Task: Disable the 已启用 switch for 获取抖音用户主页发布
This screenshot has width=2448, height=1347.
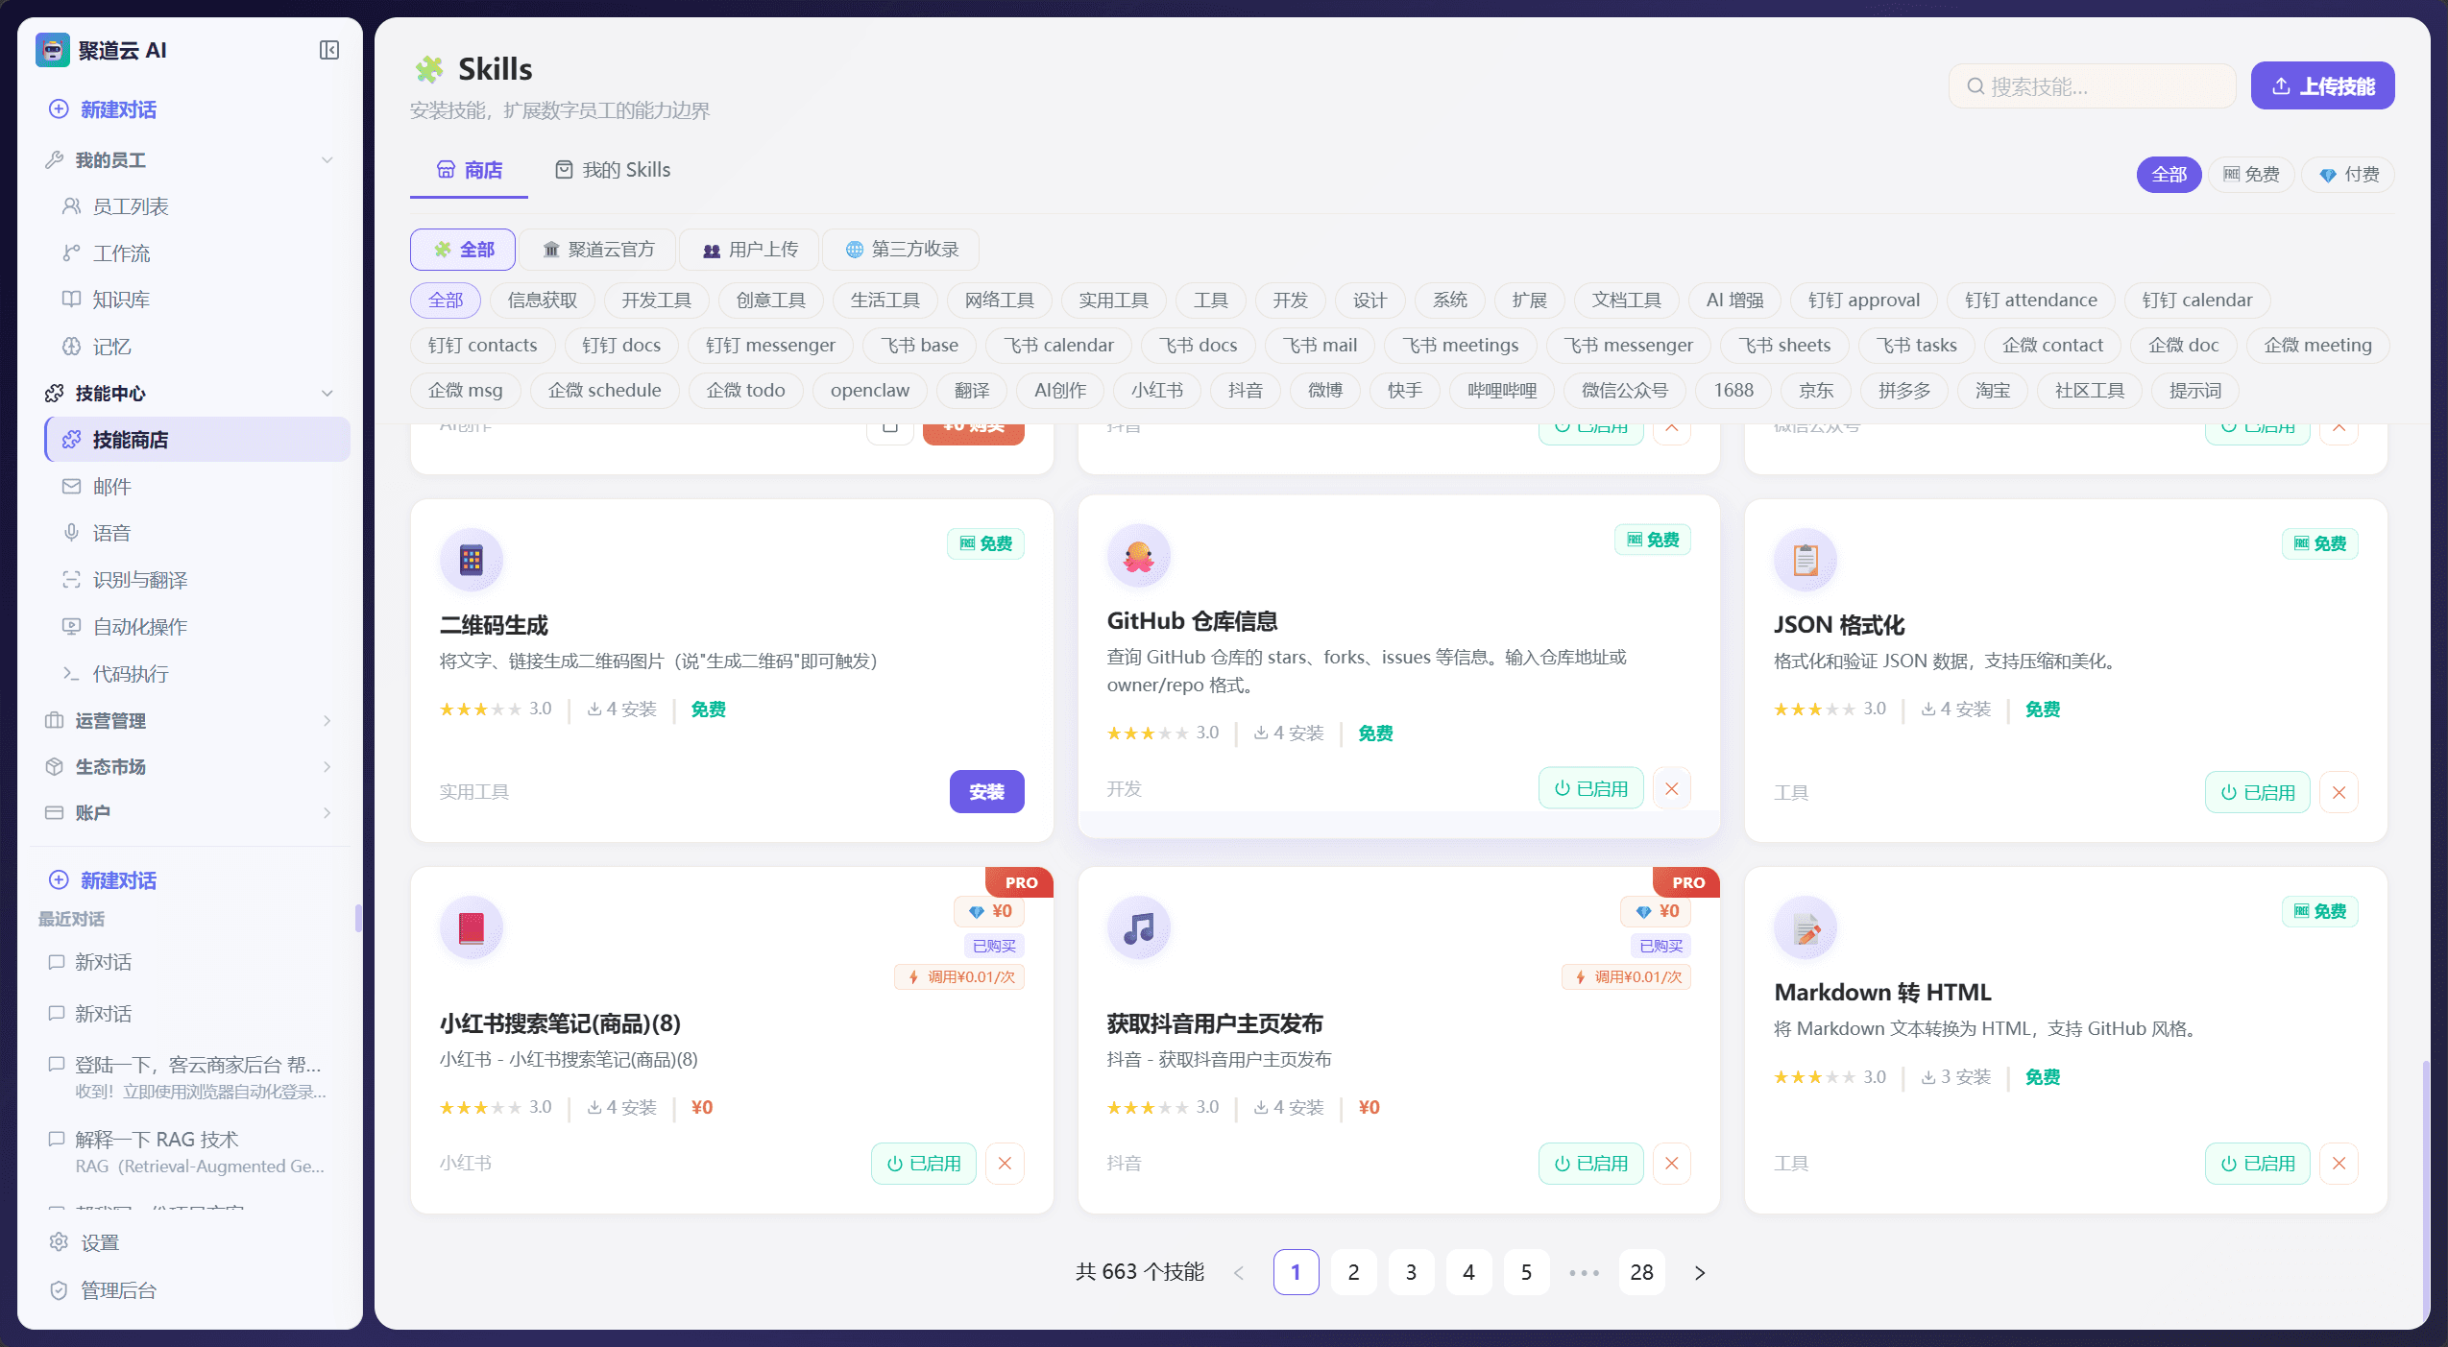Action: pyautogui.click(x=1590, y=1163)
